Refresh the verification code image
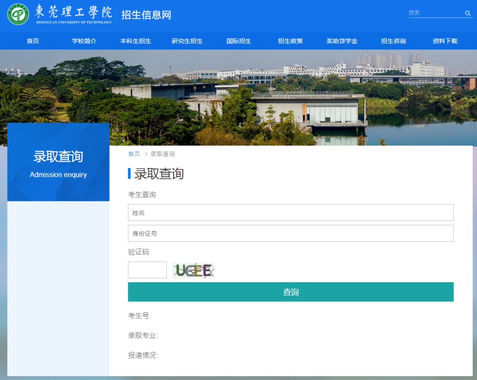 pos(193,270)
